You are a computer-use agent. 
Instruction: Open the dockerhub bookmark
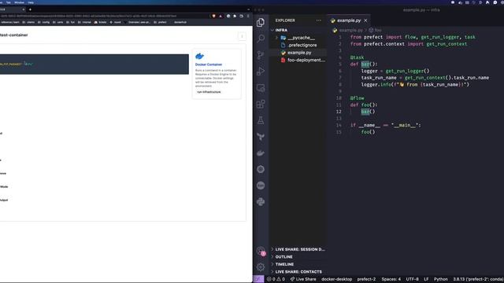point(180,22)
